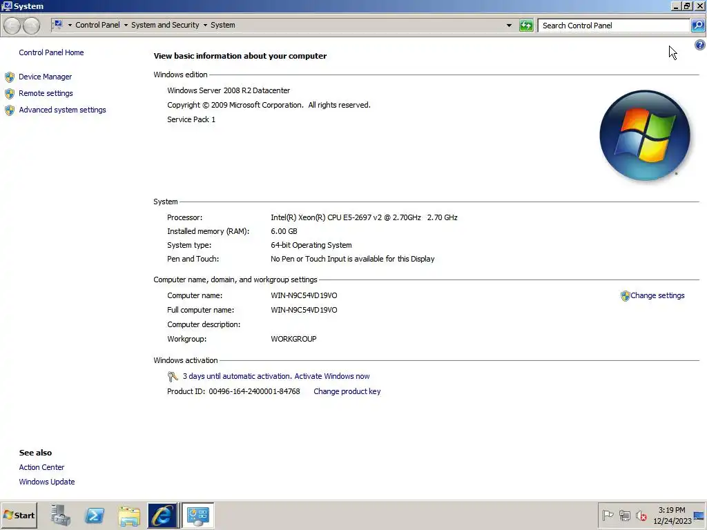Click the Action Center flag tray icon
This screenshot has height=530, width=707.
608,515
